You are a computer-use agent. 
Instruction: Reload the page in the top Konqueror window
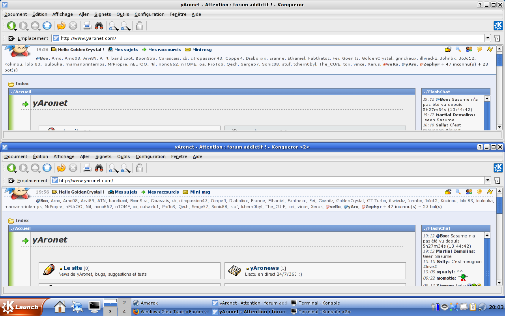61,26
